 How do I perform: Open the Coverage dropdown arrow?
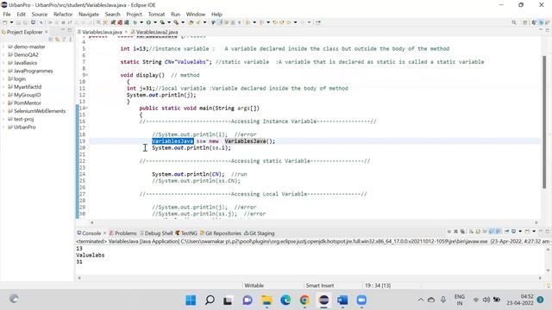tap(169, 22)
